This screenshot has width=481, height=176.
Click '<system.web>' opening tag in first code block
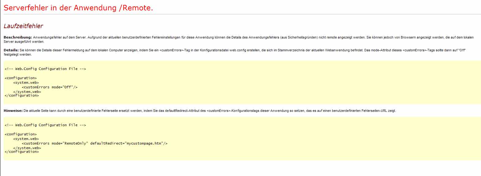[x=26, y=82]
